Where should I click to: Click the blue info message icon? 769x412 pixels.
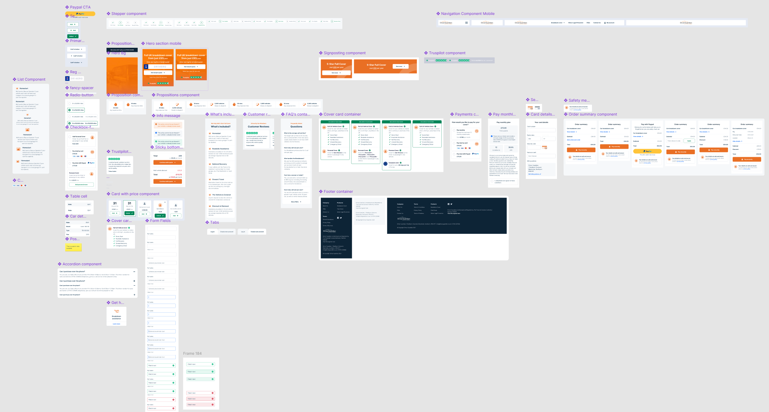[x=156, y=133]
